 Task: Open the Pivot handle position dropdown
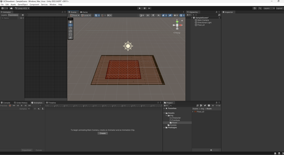[75, 15]
